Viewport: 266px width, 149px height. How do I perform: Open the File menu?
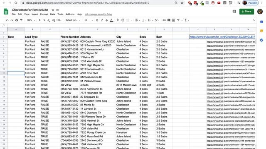tap(14, 14)
